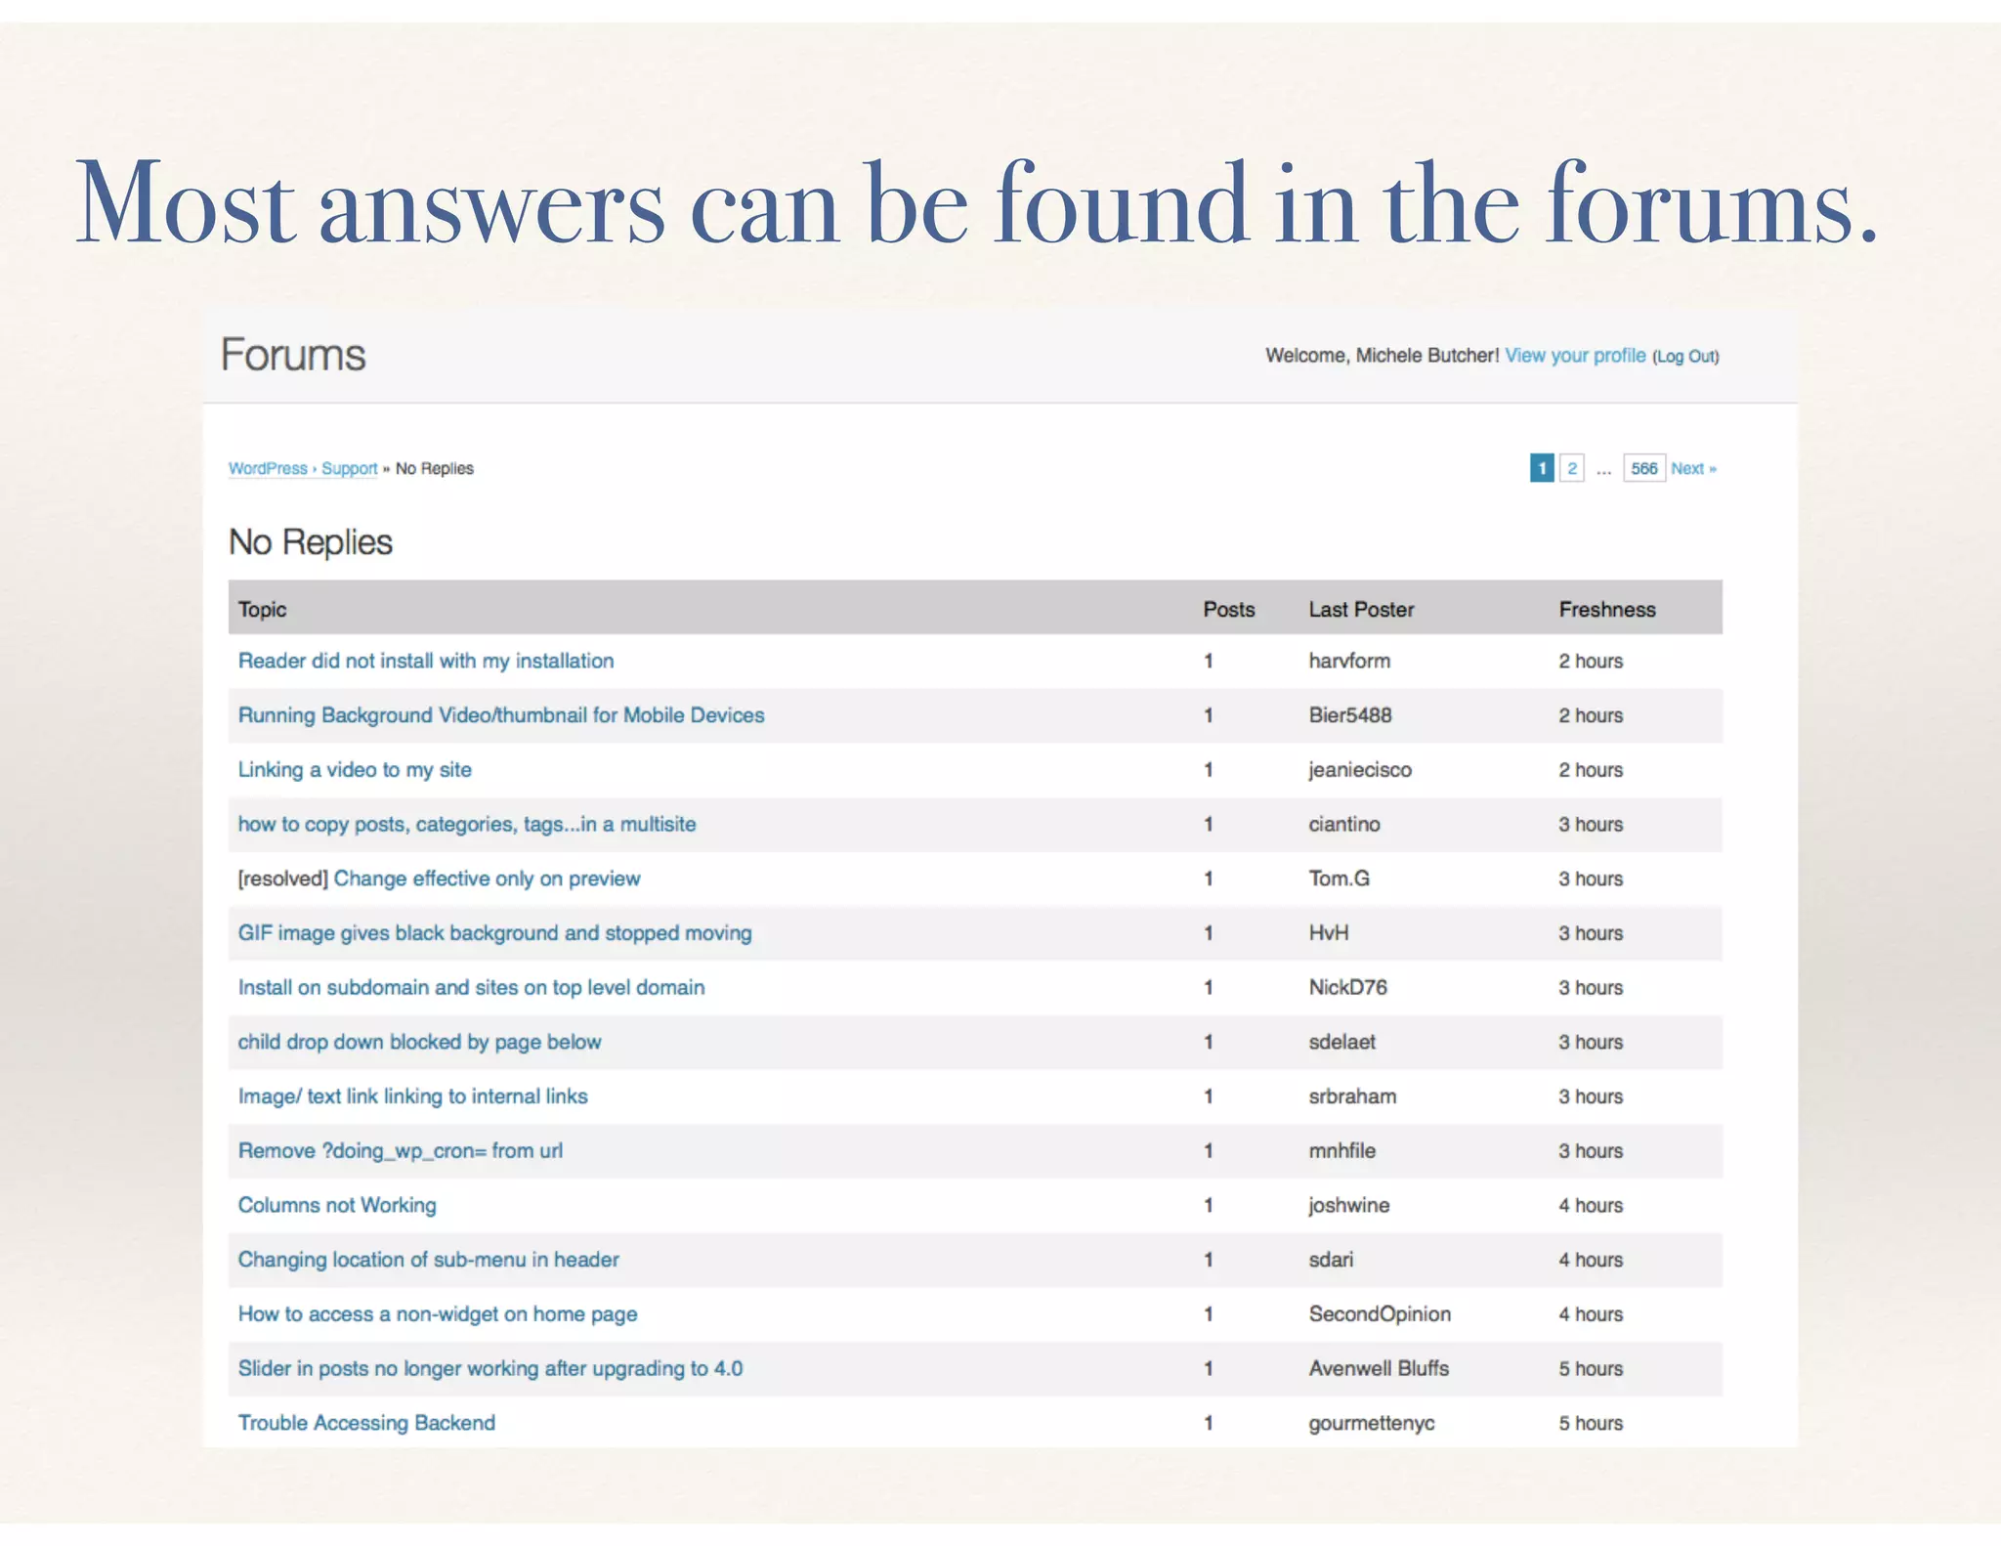Open the View your profile link
The height and width of the screenshot is (1546, 2001).
1575,356
